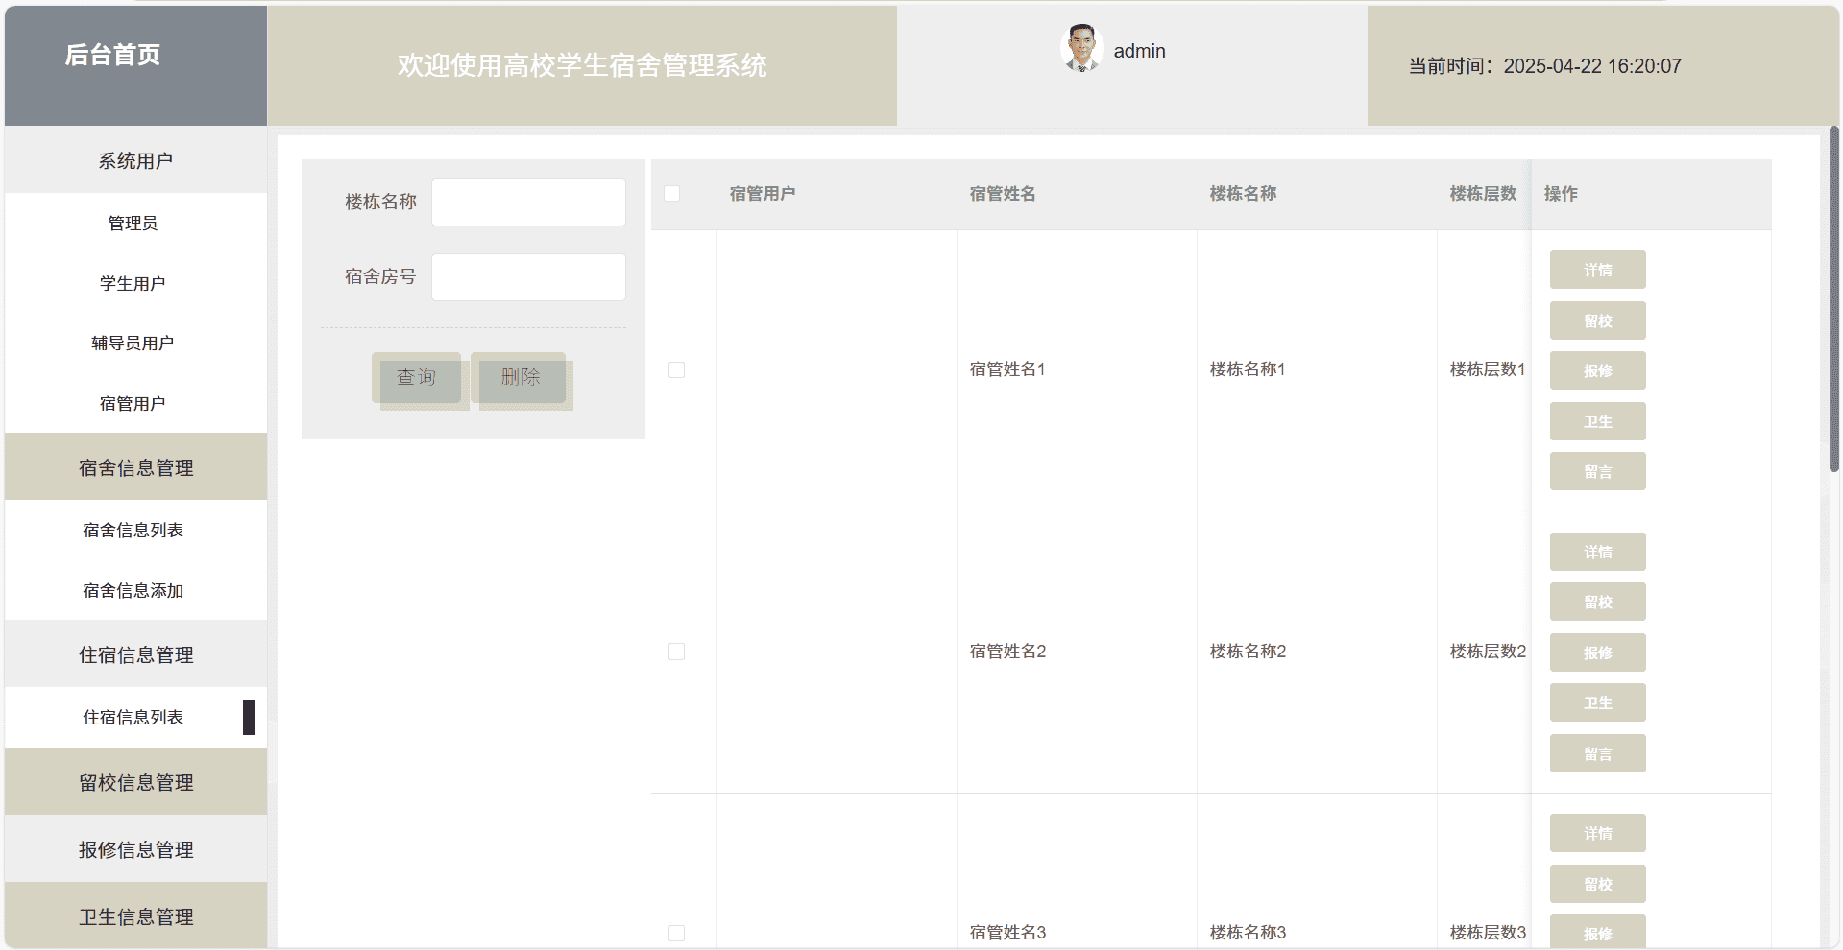The height and width of the screenshot is (950, 1843).
Task: Go to 宿舍信息添加
Action: (133, 590)
